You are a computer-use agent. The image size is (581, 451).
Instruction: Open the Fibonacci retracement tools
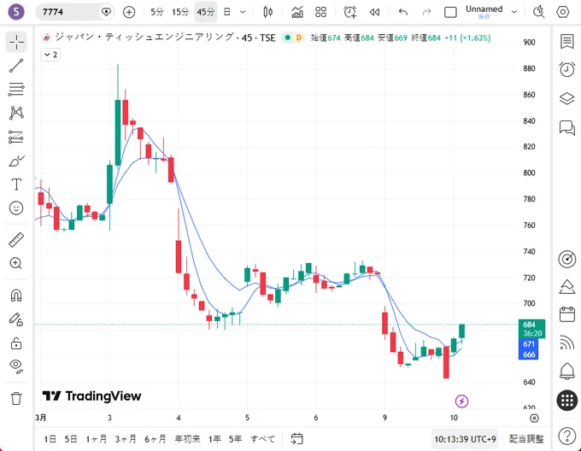[x=16, y=89]
